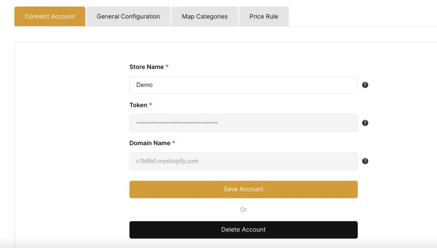Click the 'Demo' text in Store Name

[x=145, y=85]
